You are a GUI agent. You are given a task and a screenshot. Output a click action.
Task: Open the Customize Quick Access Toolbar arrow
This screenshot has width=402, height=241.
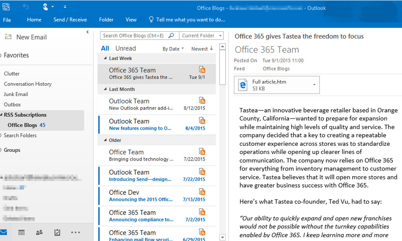[x=65, y=7]
